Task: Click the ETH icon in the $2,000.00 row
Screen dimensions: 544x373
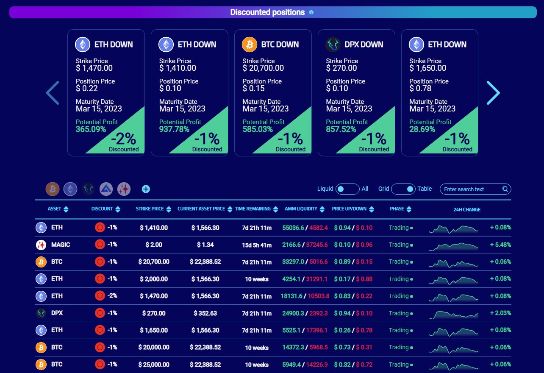Action: point(41,279)
